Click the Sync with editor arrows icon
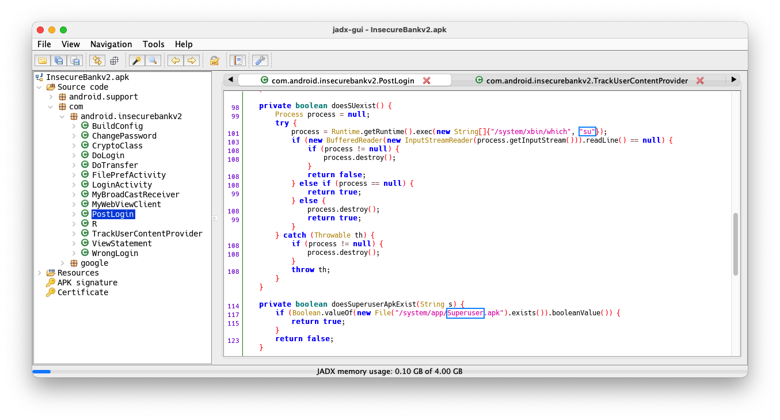The width and height of the screenshot is (780, 420). pos(97,60)
